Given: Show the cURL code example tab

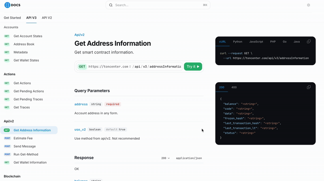Looking at the screenshot, I should pos(222,42).
